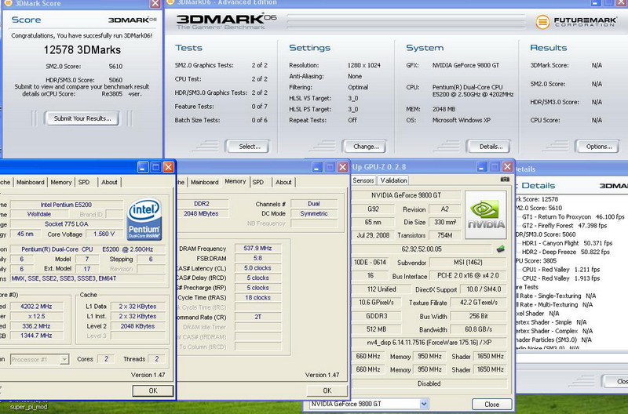Click the Subvendor field MSI (1462)
628x414 pixels.
[x=468, y=263]
